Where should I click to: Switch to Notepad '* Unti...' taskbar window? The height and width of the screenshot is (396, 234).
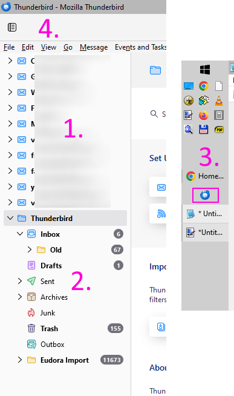205,214
